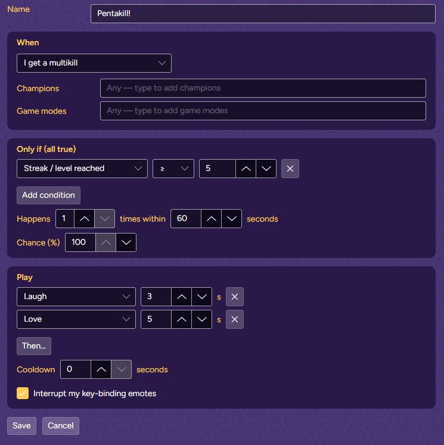Focus the Champions input field
444x445 pixels.
[263, 88]
